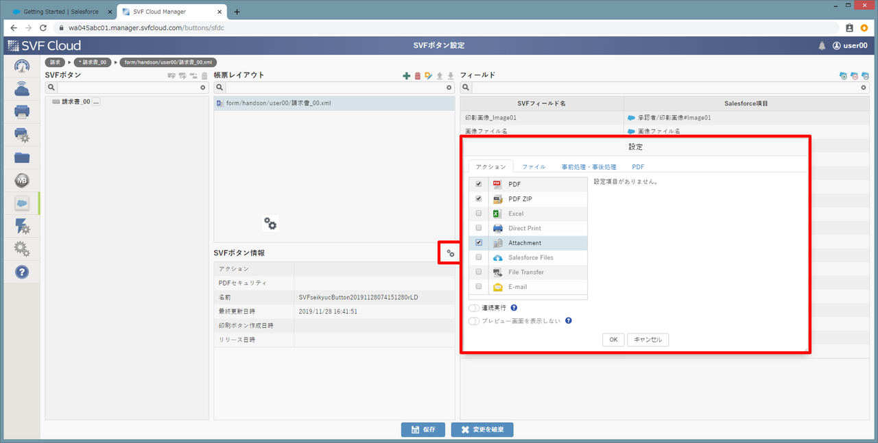Image resolution: width=878 pixels, height=443 pixels.
Task: Click OK to confirm the settings
Action: 613,340
